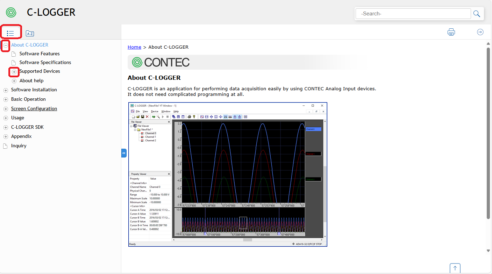Image resolution: width=492 pixels, height=274 pixels.
Task: Click the C-LOGGER application screenshot image
Action: tap(228, 174)
